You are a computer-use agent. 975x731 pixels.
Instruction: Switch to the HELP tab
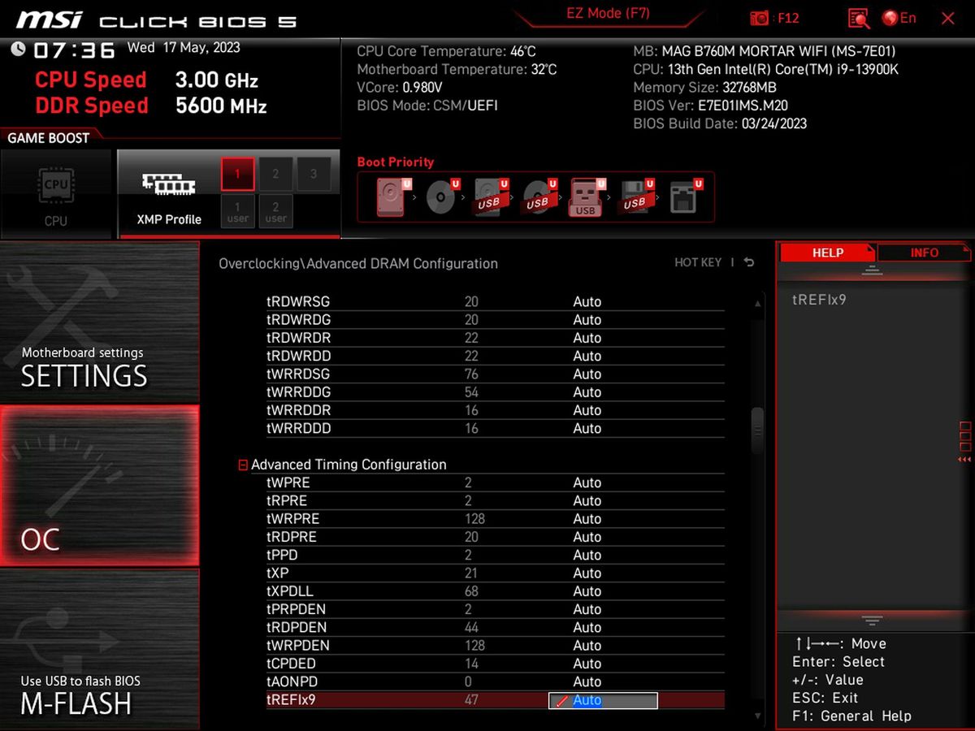click(x=828, y=253)
